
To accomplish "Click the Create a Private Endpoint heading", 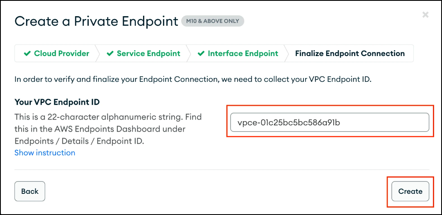I will point(96,21).
